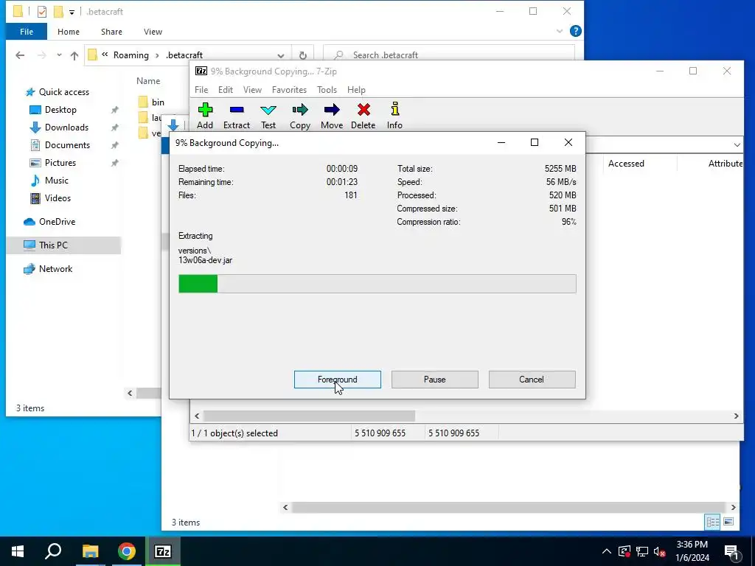Show hidden system tray icons

click(607, 551)
